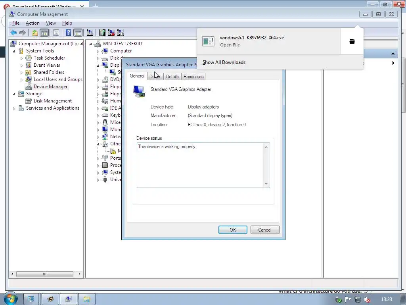Select the General tab
The image size is (406, 305).
[x=137, y=76]
